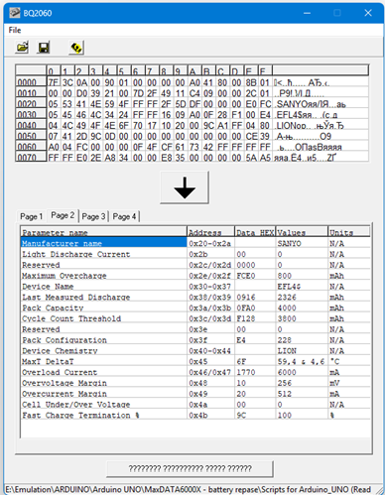Click the 0070 hex row header
Image resolution: width=385 pixels, height=495 pixels.
31,157
